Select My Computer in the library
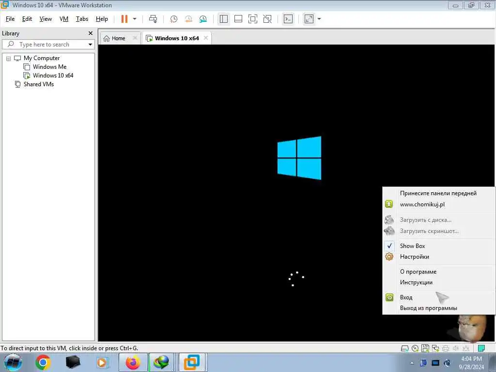The width and height of the screenshot is (496, 372). (42, 58)
